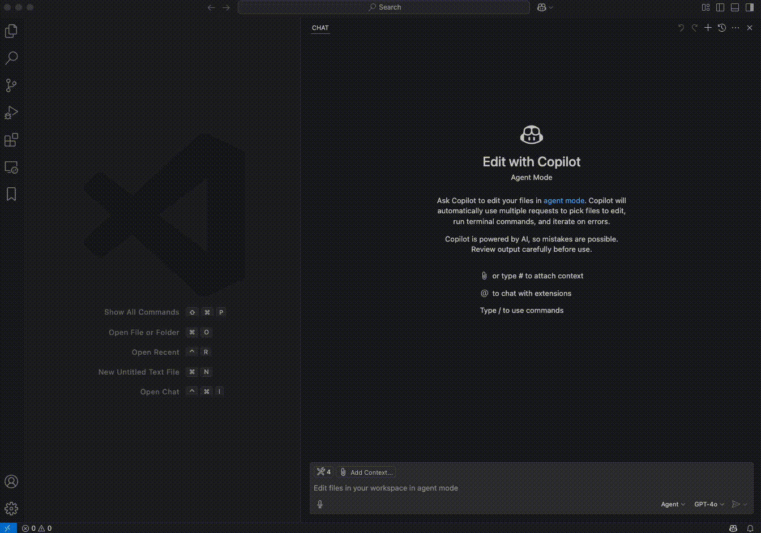
Task: Click the remote window indicator in status bar
Action: (x=8, y=528)
